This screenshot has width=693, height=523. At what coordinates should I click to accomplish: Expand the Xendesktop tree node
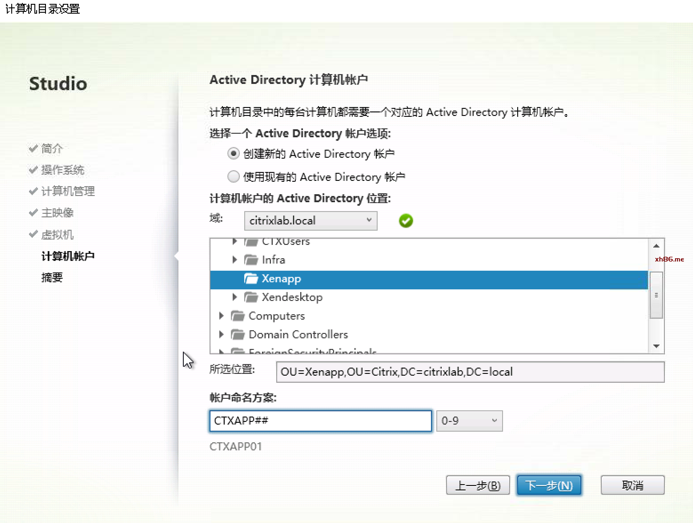tap(234, 297)
